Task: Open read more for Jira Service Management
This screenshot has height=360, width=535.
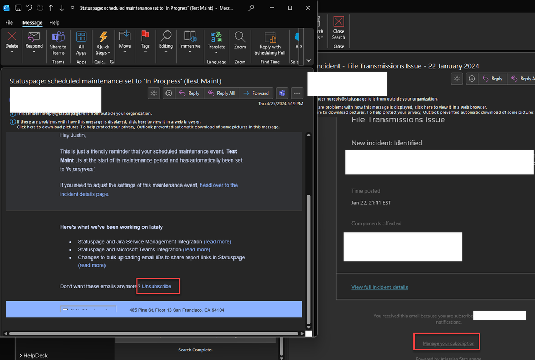Action: (x=217, y=242)
